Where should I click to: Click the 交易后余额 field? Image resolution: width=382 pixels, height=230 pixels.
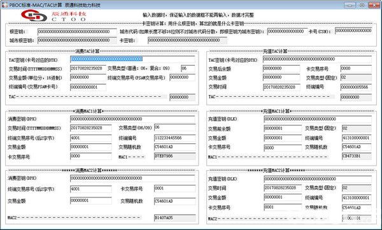click(x=281, y=69)
